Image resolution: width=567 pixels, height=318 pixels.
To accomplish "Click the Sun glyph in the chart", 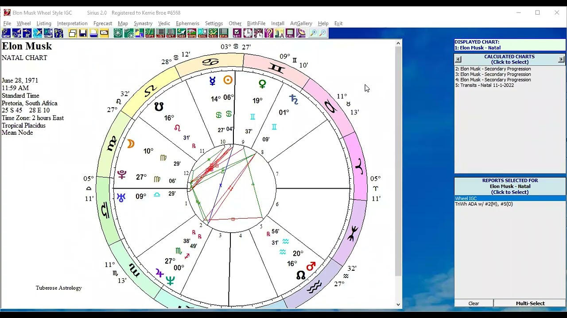I will pos(228,80).
